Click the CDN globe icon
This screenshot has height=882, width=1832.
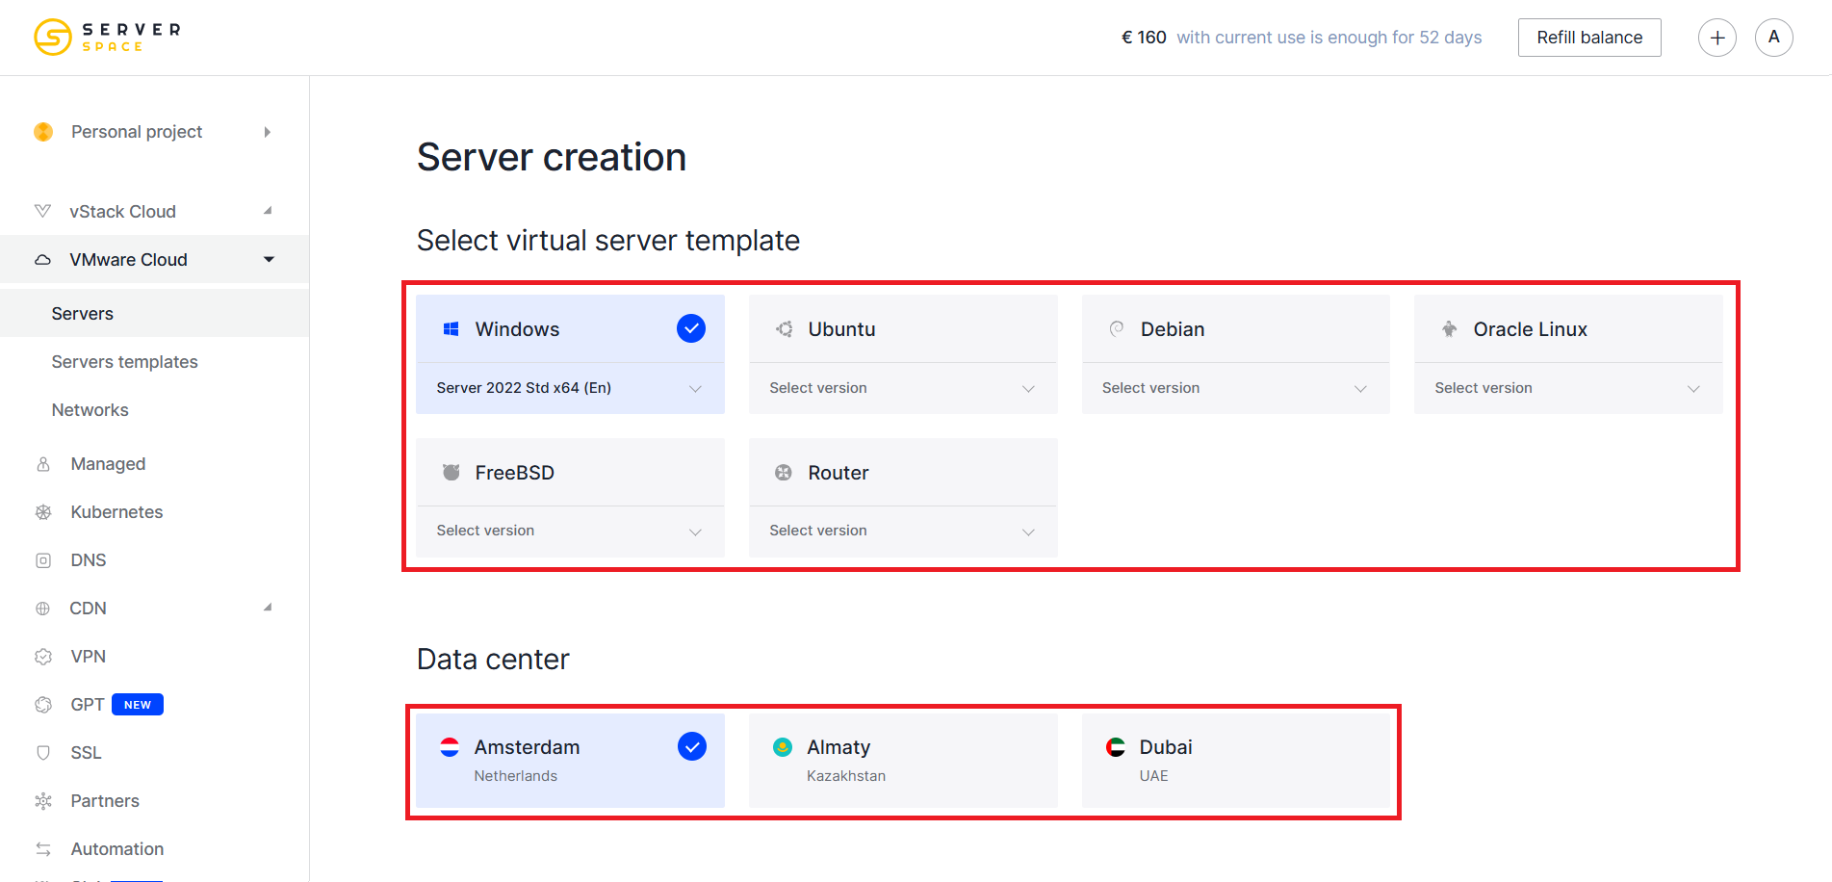pos(42,609)
